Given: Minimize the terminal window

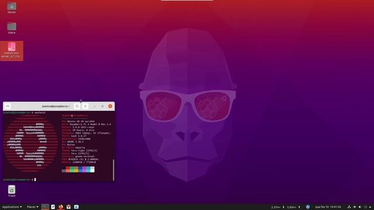Looking at the screenshot, I should [x=95, y=106].
